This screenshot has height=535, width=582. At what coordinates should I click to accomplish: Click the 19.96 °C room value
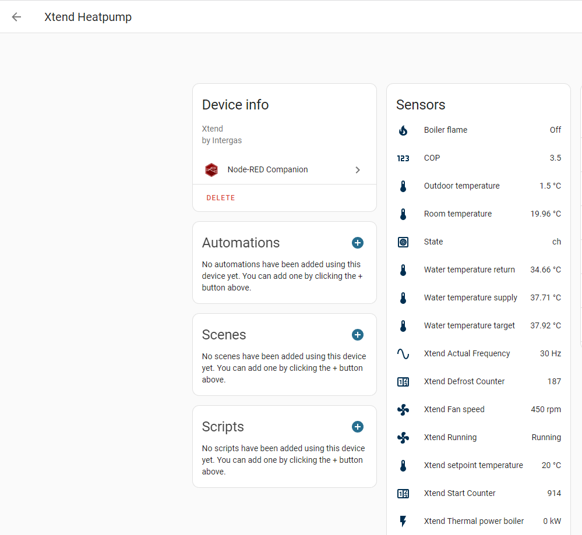pos(546,214)
